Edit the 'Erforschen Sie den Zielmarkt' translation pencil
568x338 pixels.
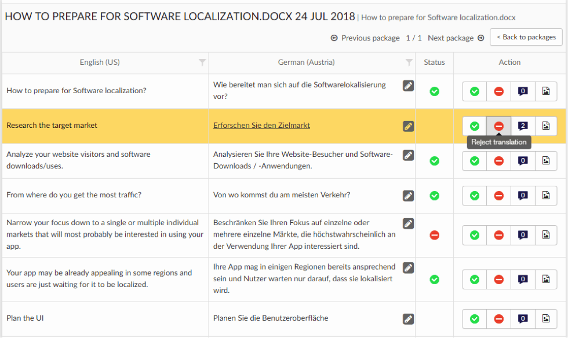408,126
